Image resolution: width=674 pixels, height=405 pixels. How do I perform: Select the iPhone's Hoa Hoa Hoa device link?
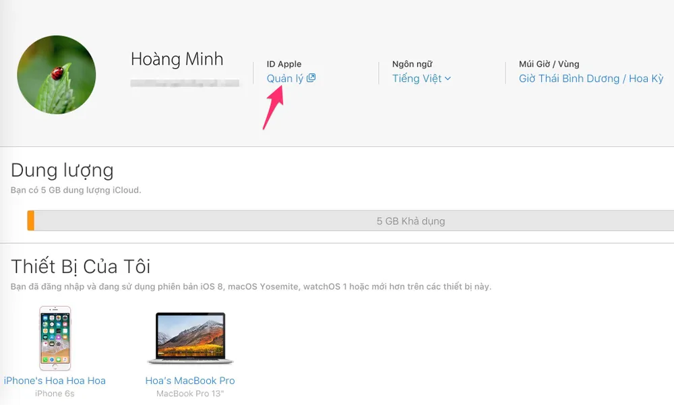pyautogui.click(x=55, y=381)
